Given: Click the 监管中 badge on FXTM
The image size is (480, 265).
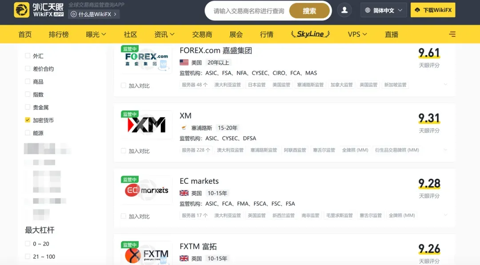Looking at the screenshot, I should [130, 245].
